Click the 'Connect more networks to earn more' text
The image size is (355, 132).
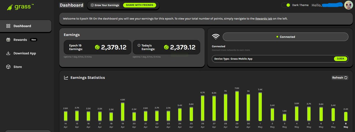[x=231, y=50]
